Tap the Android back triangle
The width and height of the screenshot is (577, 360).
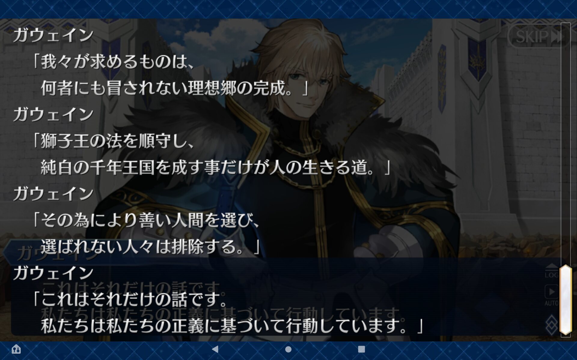pos(215,349)
